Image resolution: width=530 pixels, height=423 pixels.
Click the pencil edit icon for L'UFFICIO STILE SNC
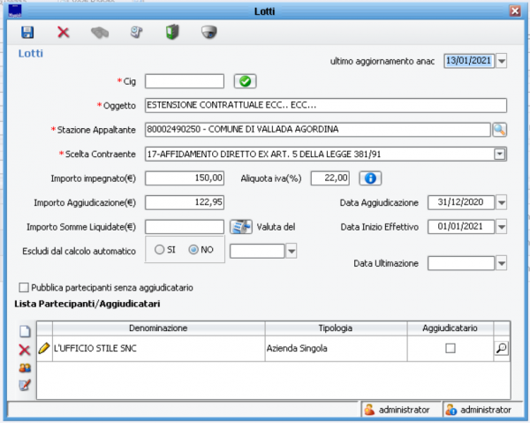tap(44, 349)
